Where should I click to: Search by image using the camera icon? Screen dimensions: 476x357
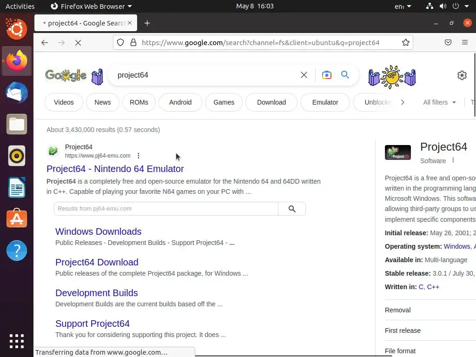coord(327,75)
